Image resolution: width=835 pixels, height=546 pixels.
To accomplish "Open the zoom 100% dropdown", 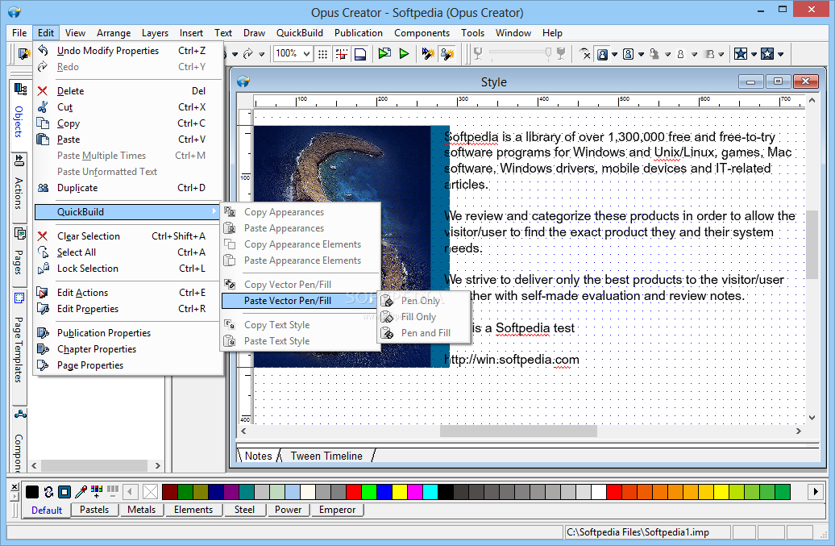I will [307, 54].
